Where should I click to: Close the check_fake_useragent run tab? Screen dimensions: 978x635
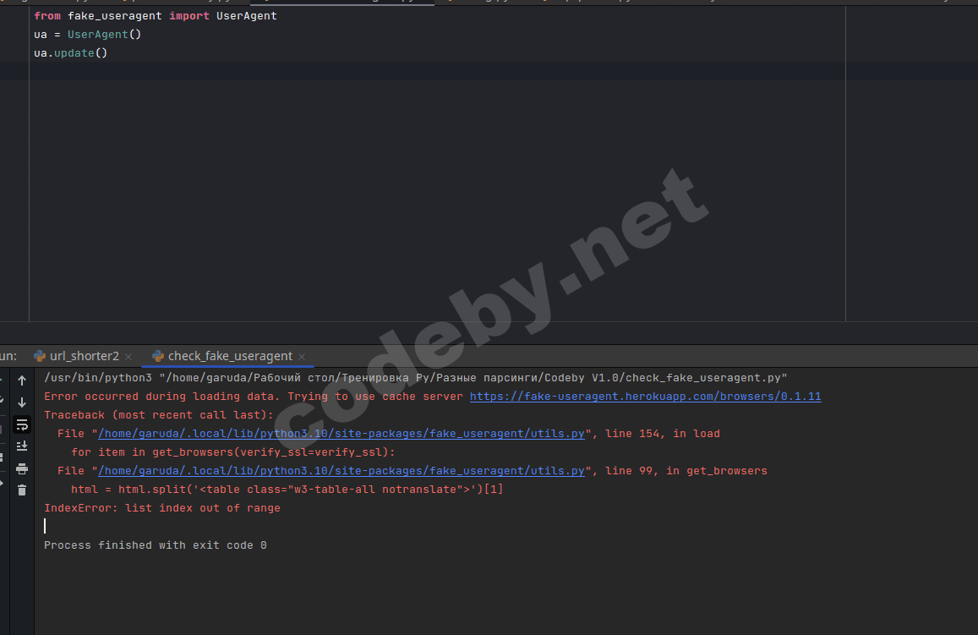(x=302, y=356)
